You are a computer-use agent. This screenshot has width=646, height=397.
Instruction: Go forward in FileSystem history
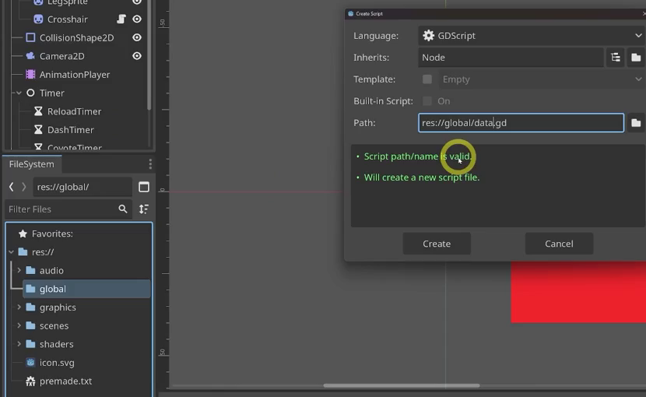click(x=24, y=187)
